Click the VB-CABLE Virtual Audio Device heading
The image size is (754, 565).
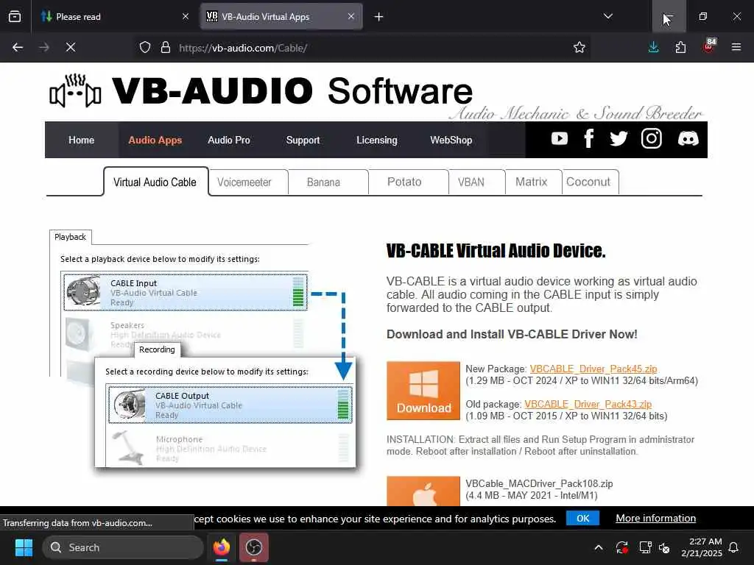coord(496,251)
